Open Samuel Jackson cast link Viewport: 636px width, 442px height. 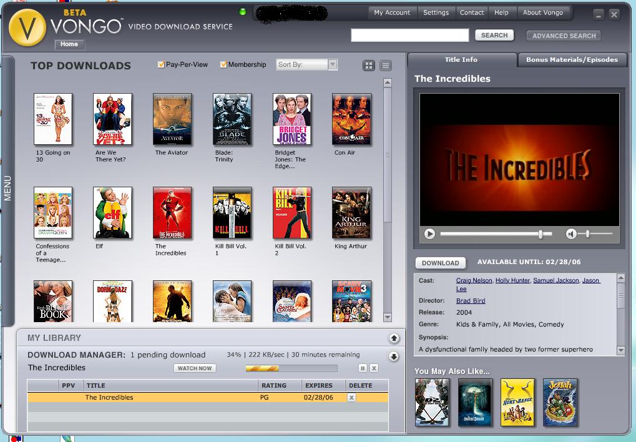[x=555, y=280]
